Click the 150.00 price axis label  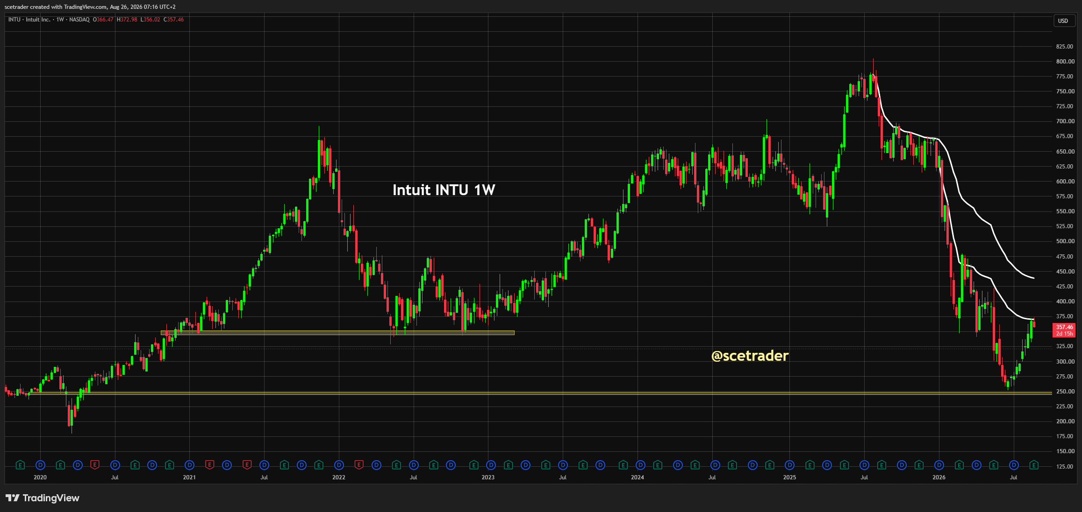[x=1065, y=451]
